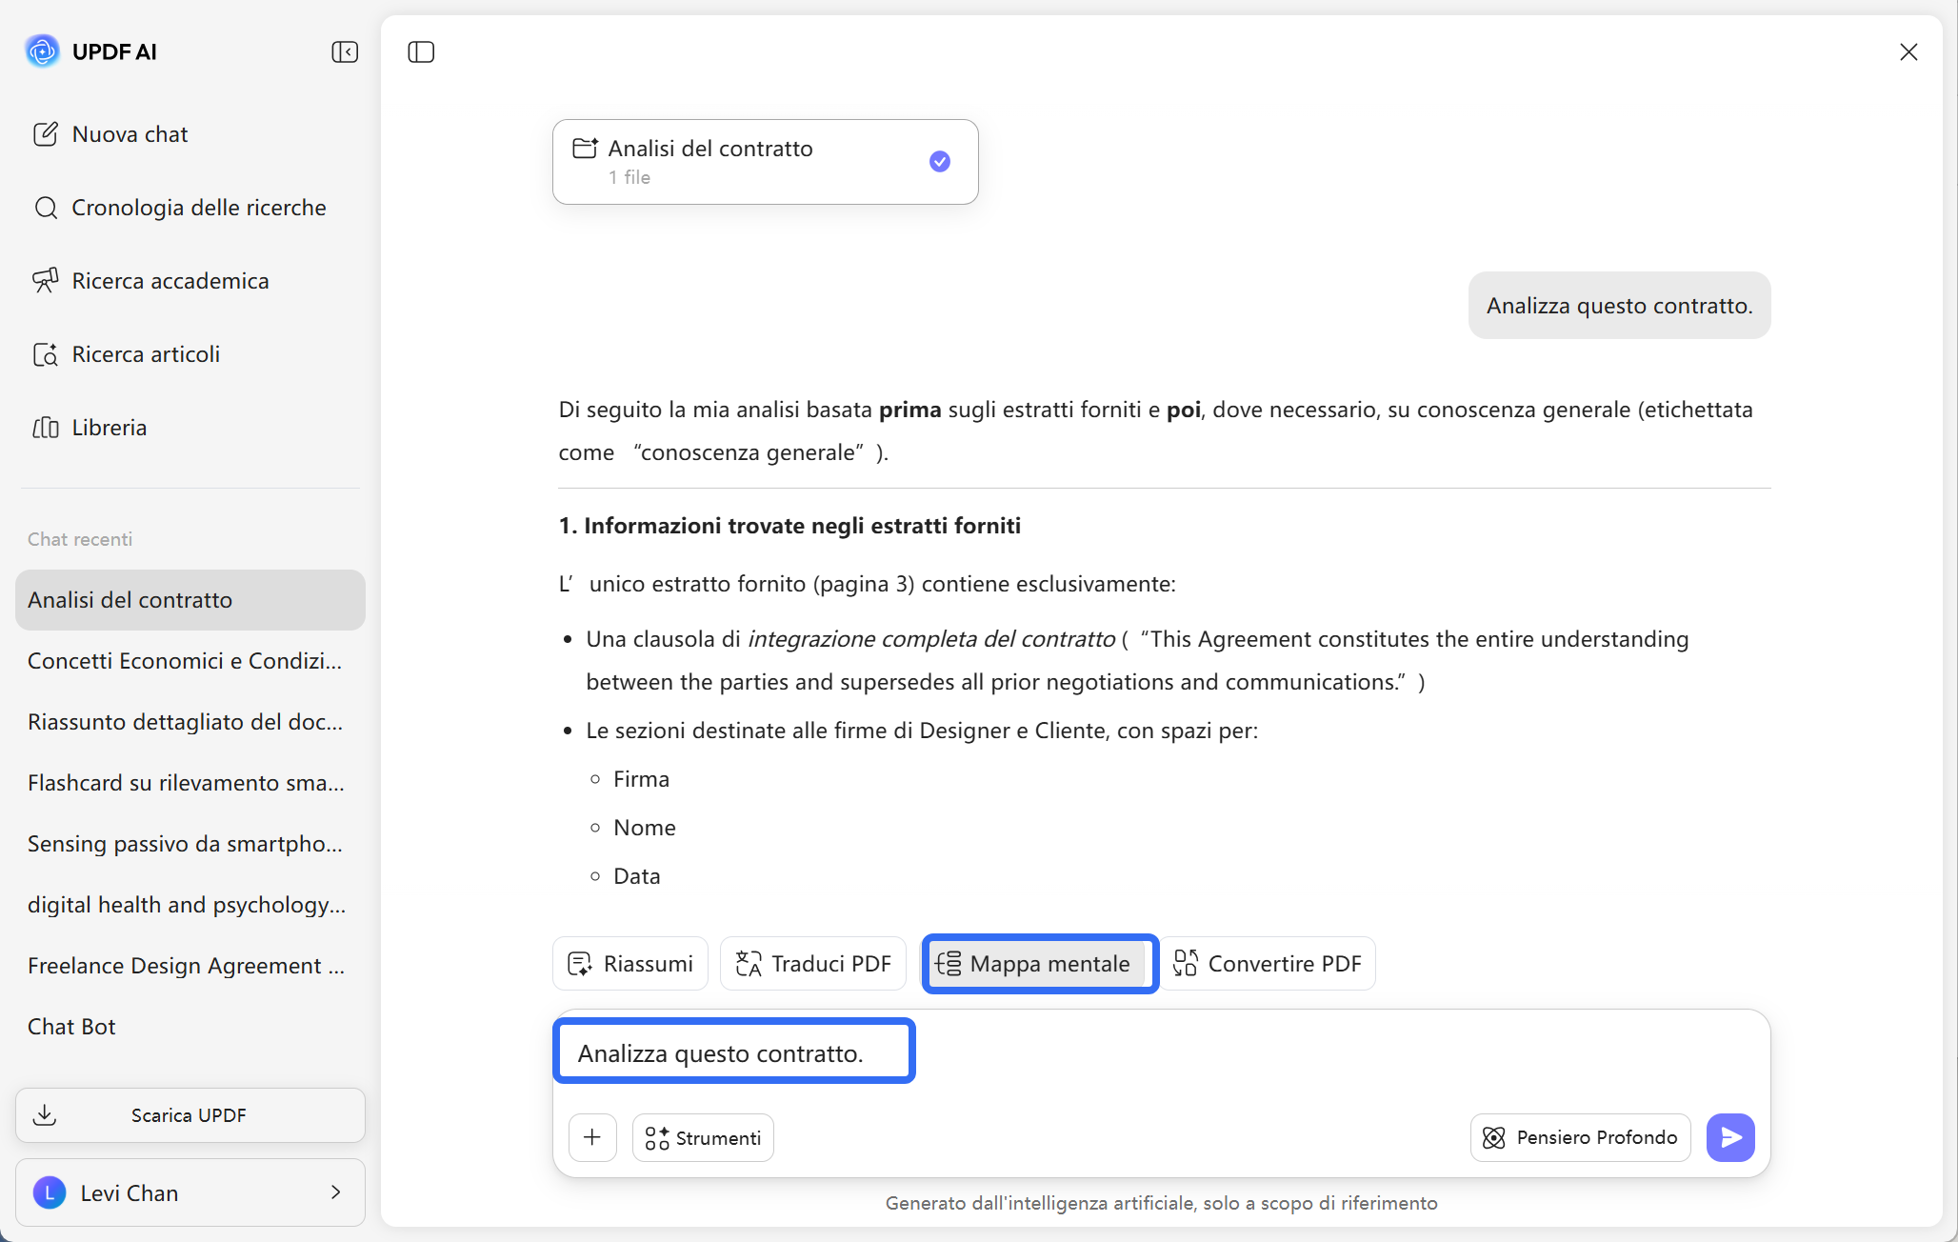Toggle Pensiero Profondo mode
The height and width of the screenshot is (1242, 1958).
tap(1579, 1137)
